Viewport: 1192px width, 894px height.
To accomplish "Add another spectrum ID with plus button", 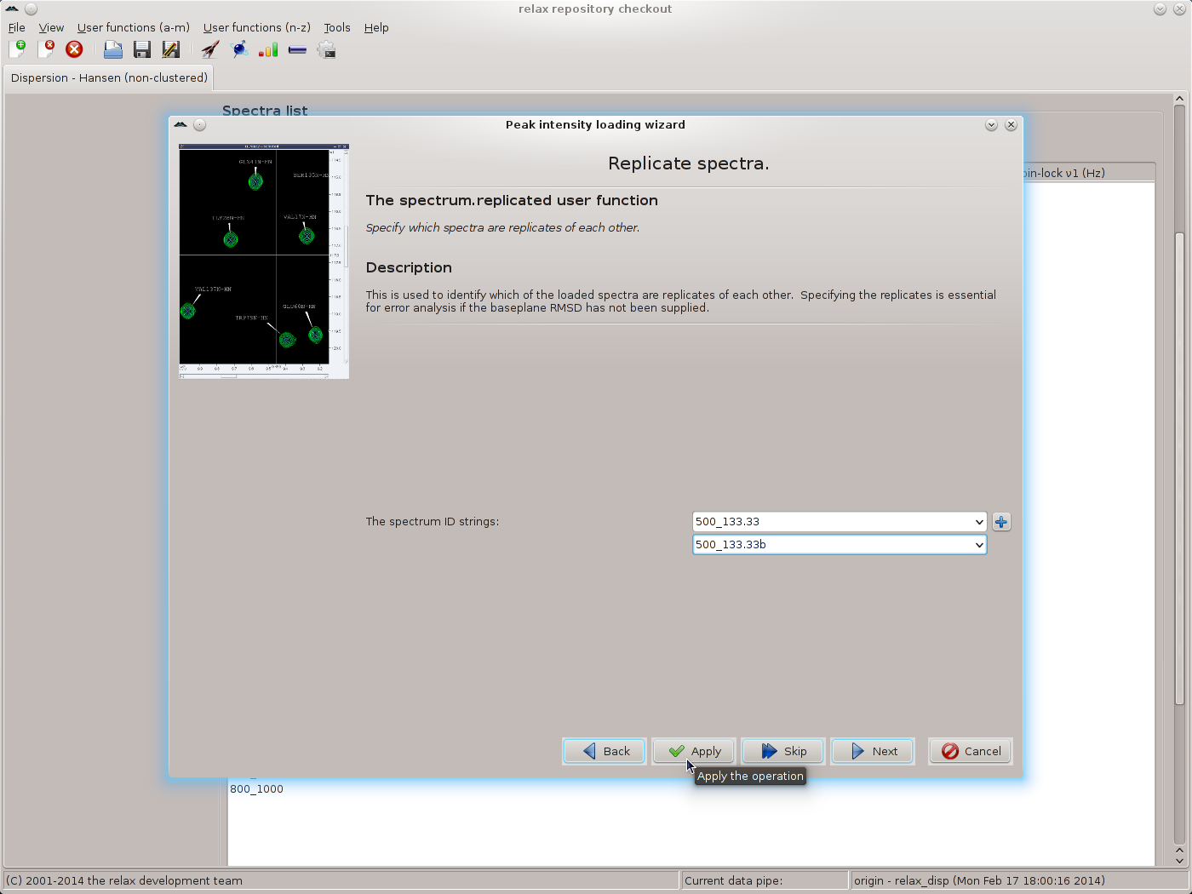I will (1001, 522).
